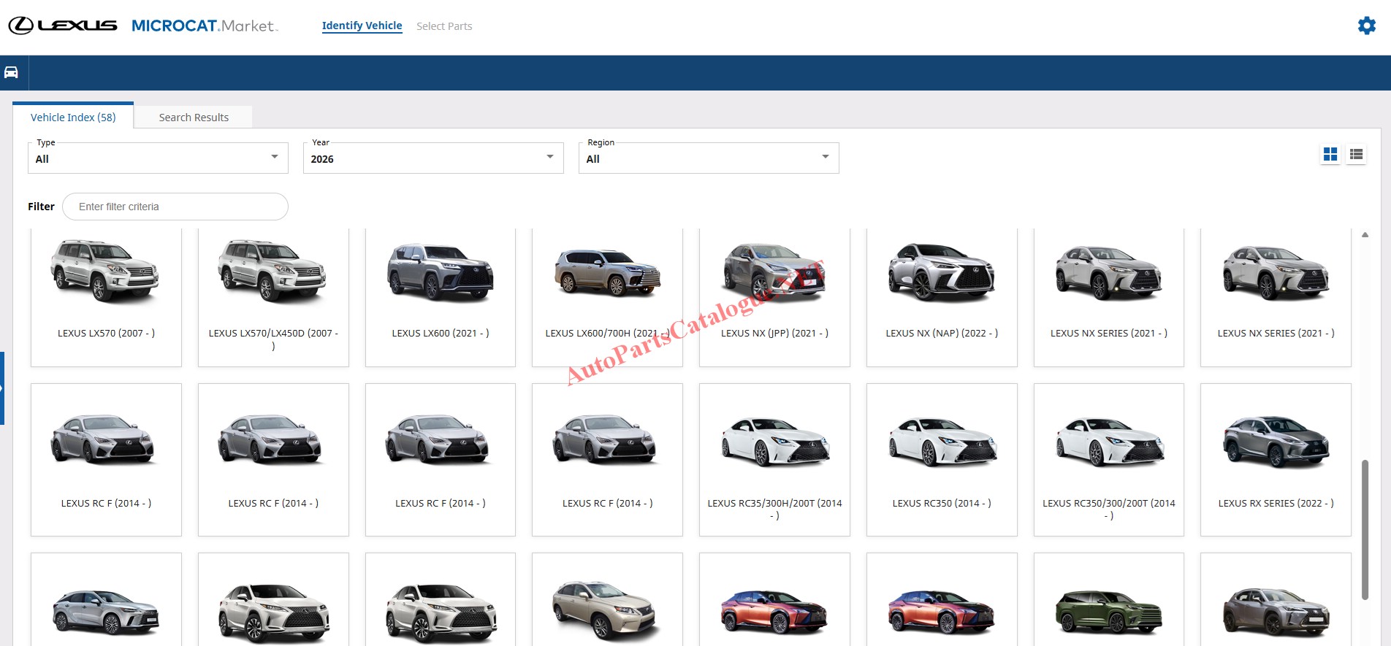Open the Year dropdown showing 2026
This screenshot has height=646, width=1391.
(432, 158)
